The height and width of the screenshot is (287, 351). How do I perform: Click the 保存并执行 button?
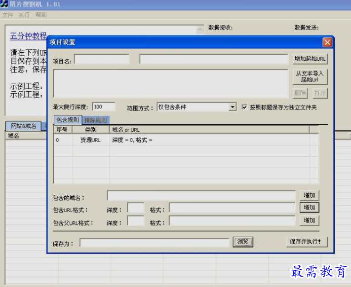click(x=307, y=242)
